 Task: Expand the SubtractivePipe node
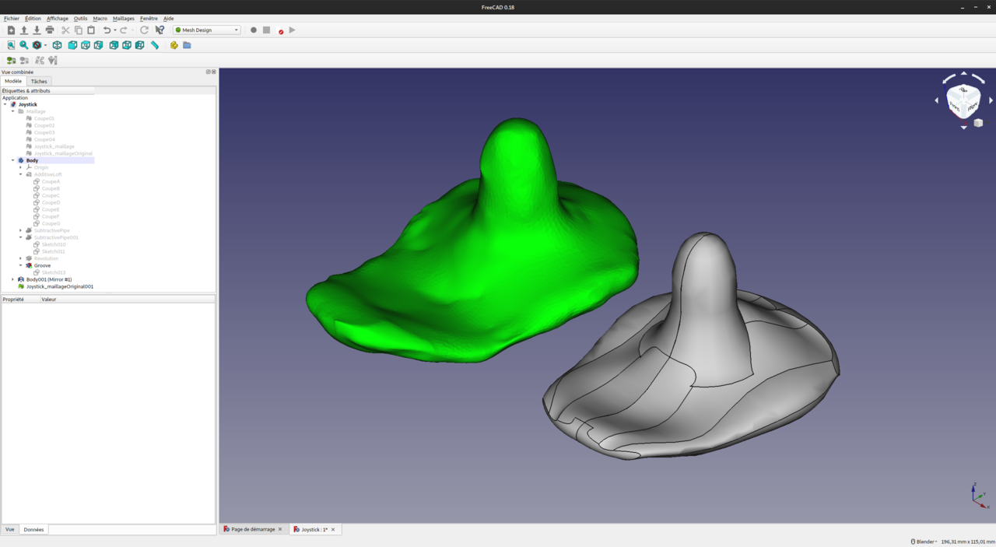click(x=21, y=230)
